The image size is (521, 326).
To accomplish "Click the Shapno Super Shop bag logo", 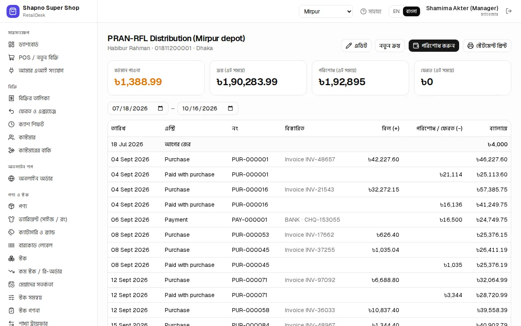I will [x=13, y=11].
